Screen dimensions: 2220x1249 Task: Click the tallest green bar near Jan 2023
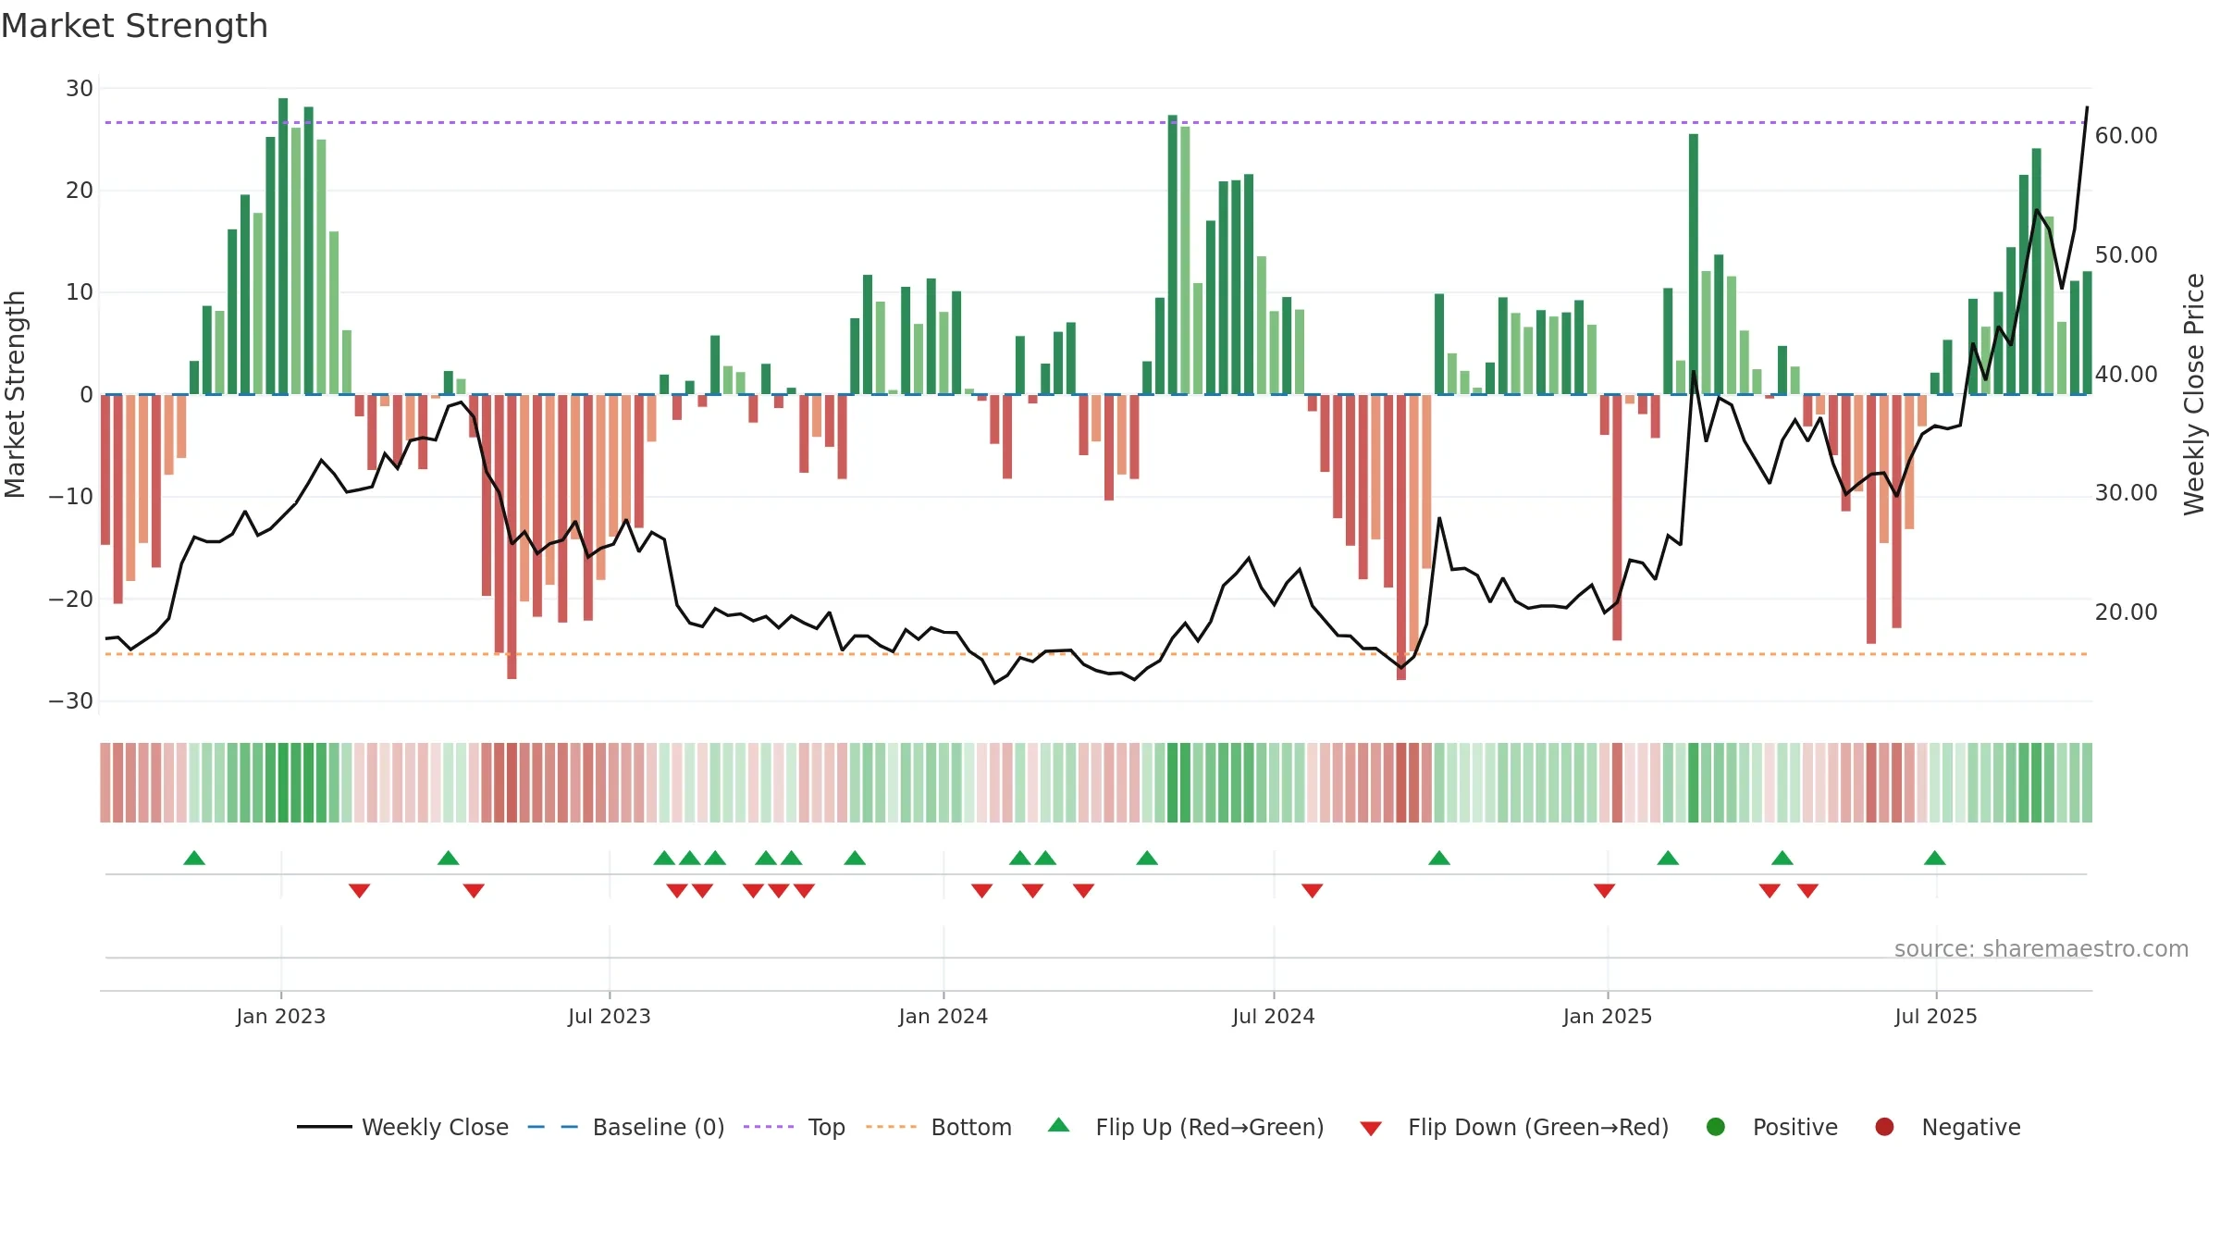283,246
